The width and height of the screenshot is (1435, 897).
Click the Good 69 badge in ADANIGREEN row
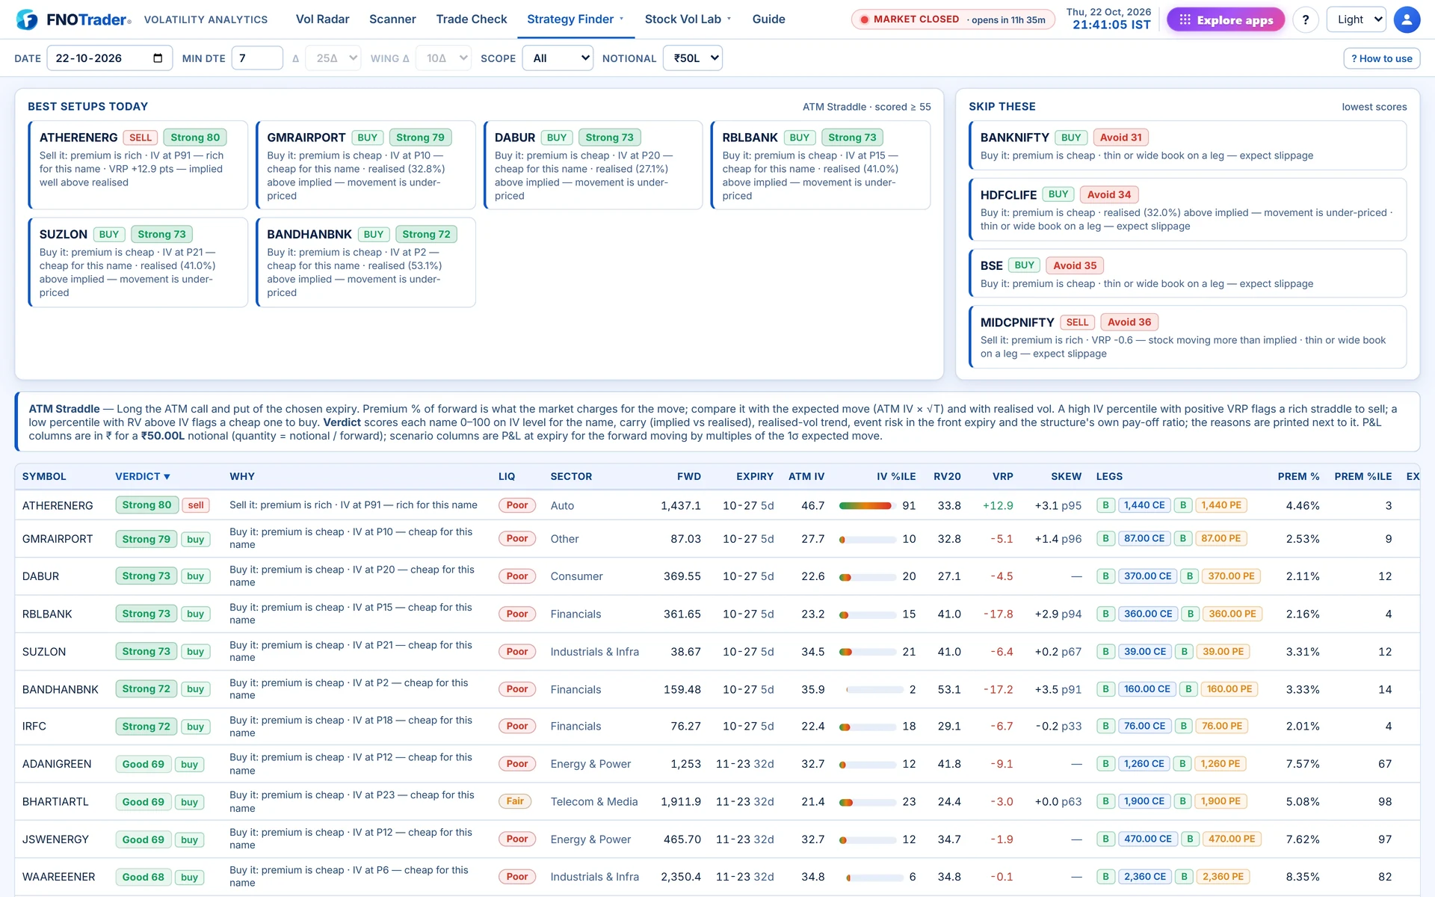143,764
